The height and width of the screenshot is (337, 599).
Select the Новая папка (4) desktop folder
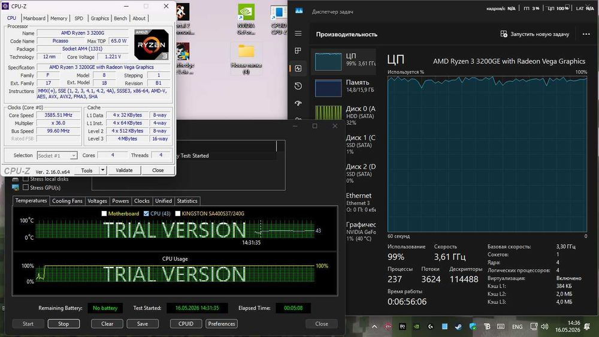[x=246, y=58]
